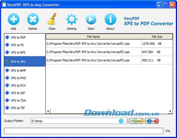
Task: Click the app icon in the title bar
Action: pos(4,5)
